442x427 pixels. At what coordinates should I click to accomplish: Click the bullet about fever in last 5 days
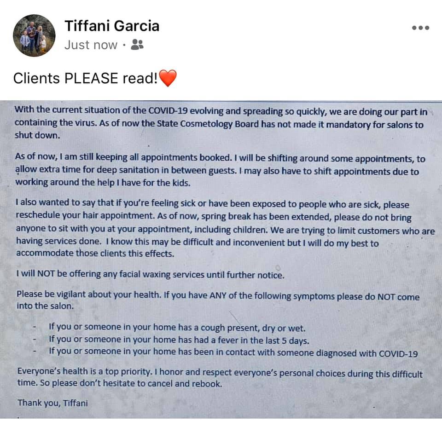point(179,340)
